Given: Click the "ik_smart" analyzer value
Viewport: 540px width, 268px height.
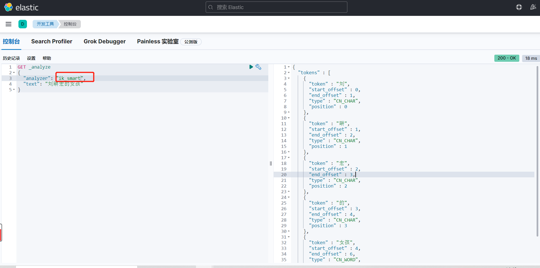Looking at the screenshot, I should click(x=70, y=78).
